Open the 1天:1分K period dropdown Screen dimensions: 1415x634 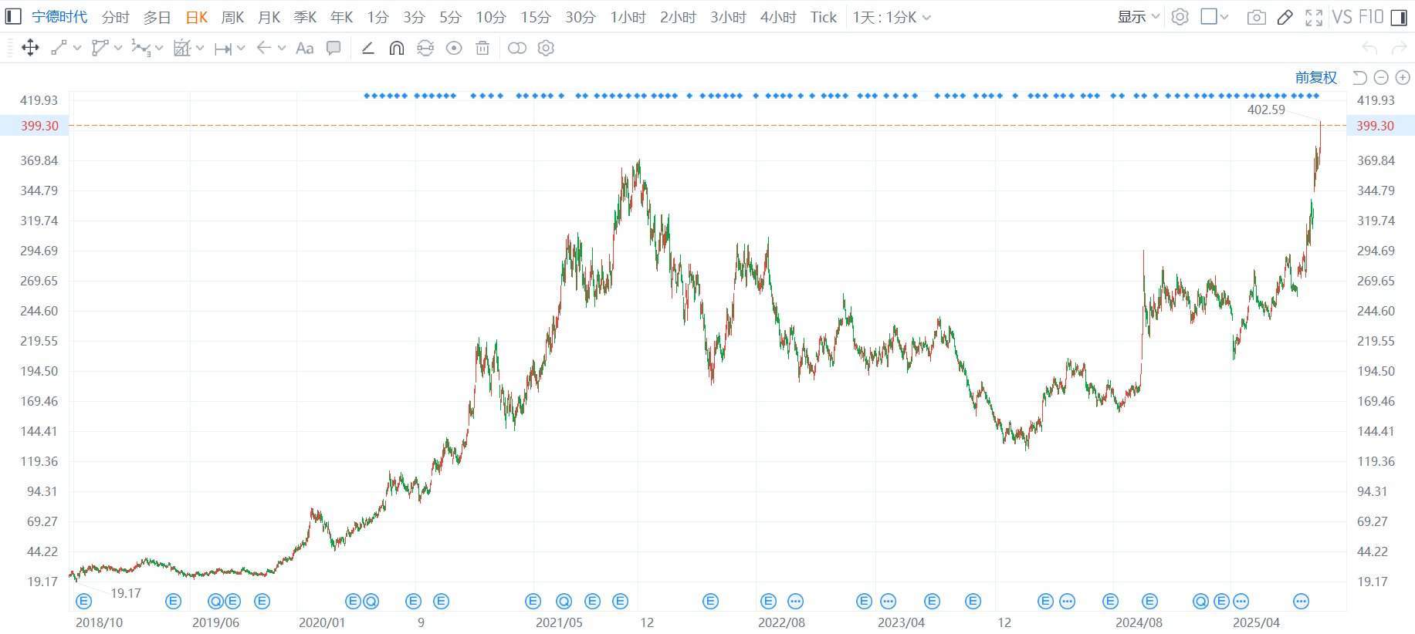coord(891,17)
